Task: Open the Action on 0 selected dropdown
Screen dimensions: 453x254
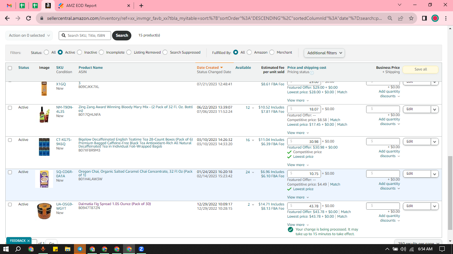Action: pos(29,35)
